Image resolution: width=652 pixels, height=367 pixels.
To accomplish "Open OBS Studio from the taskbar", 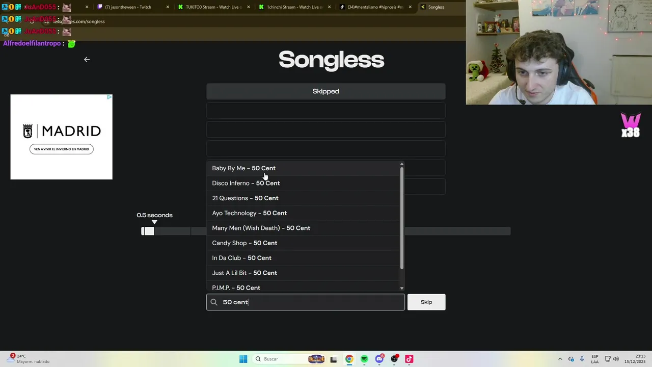I will click(394, 359).
